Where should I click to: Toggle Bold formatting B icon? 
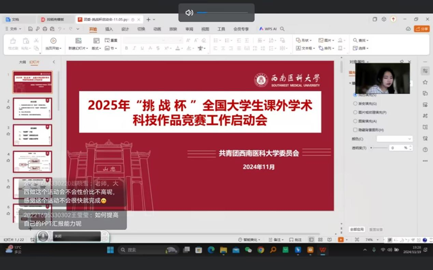coord(126,48)
